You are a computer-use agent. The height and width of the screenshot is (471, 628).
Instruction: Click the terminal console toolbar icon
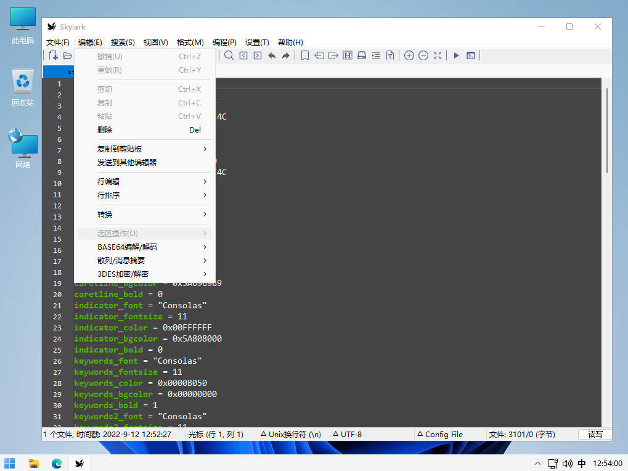[x=471, y=55]
